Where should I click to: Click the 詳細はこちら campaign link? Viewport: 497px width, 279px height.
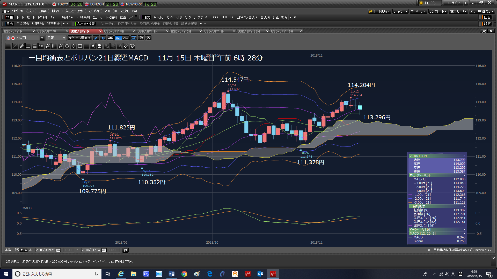point(124,261)
